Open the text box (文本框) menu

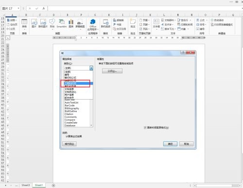point(156,24)
